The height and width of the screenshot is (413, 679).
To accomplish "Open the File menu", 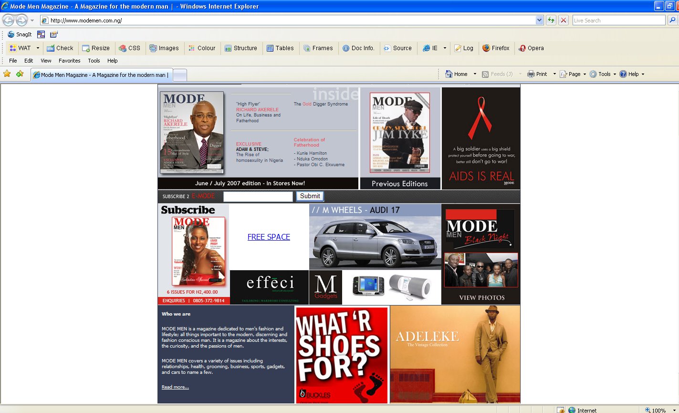I will point(13,61).
